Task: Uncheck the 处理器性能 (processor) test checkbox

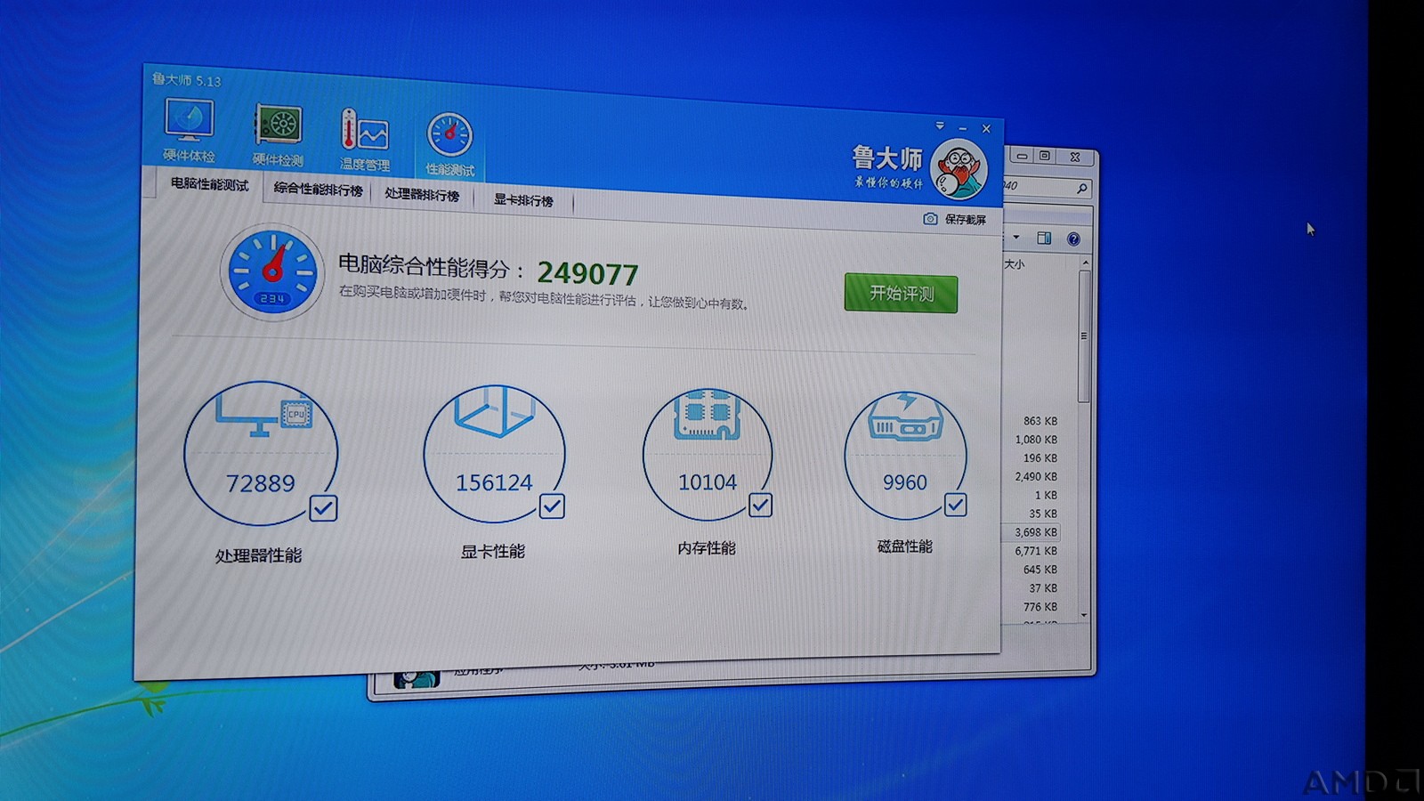Action: click(x=323, y=508)
